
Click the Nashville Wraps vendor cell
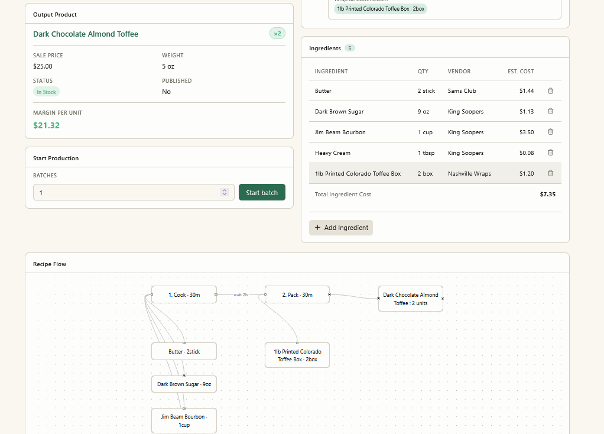click(470, 173)
